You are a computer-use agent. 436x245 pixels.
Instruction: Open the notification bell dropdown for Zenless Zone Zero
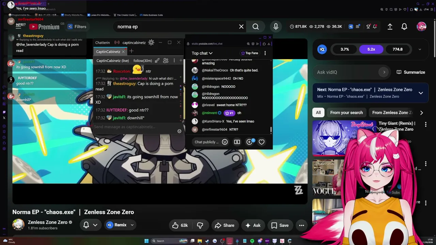click(90, 225)
